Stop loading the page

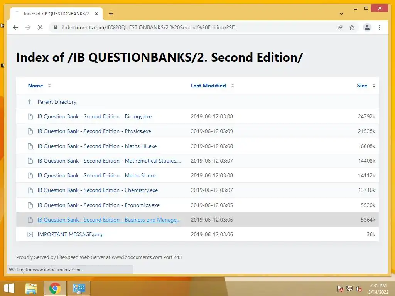(x=40, y=27)
